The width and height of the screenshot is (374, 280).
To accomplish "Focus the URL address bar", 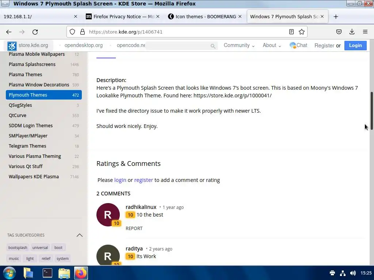I will tap(187, 32).
